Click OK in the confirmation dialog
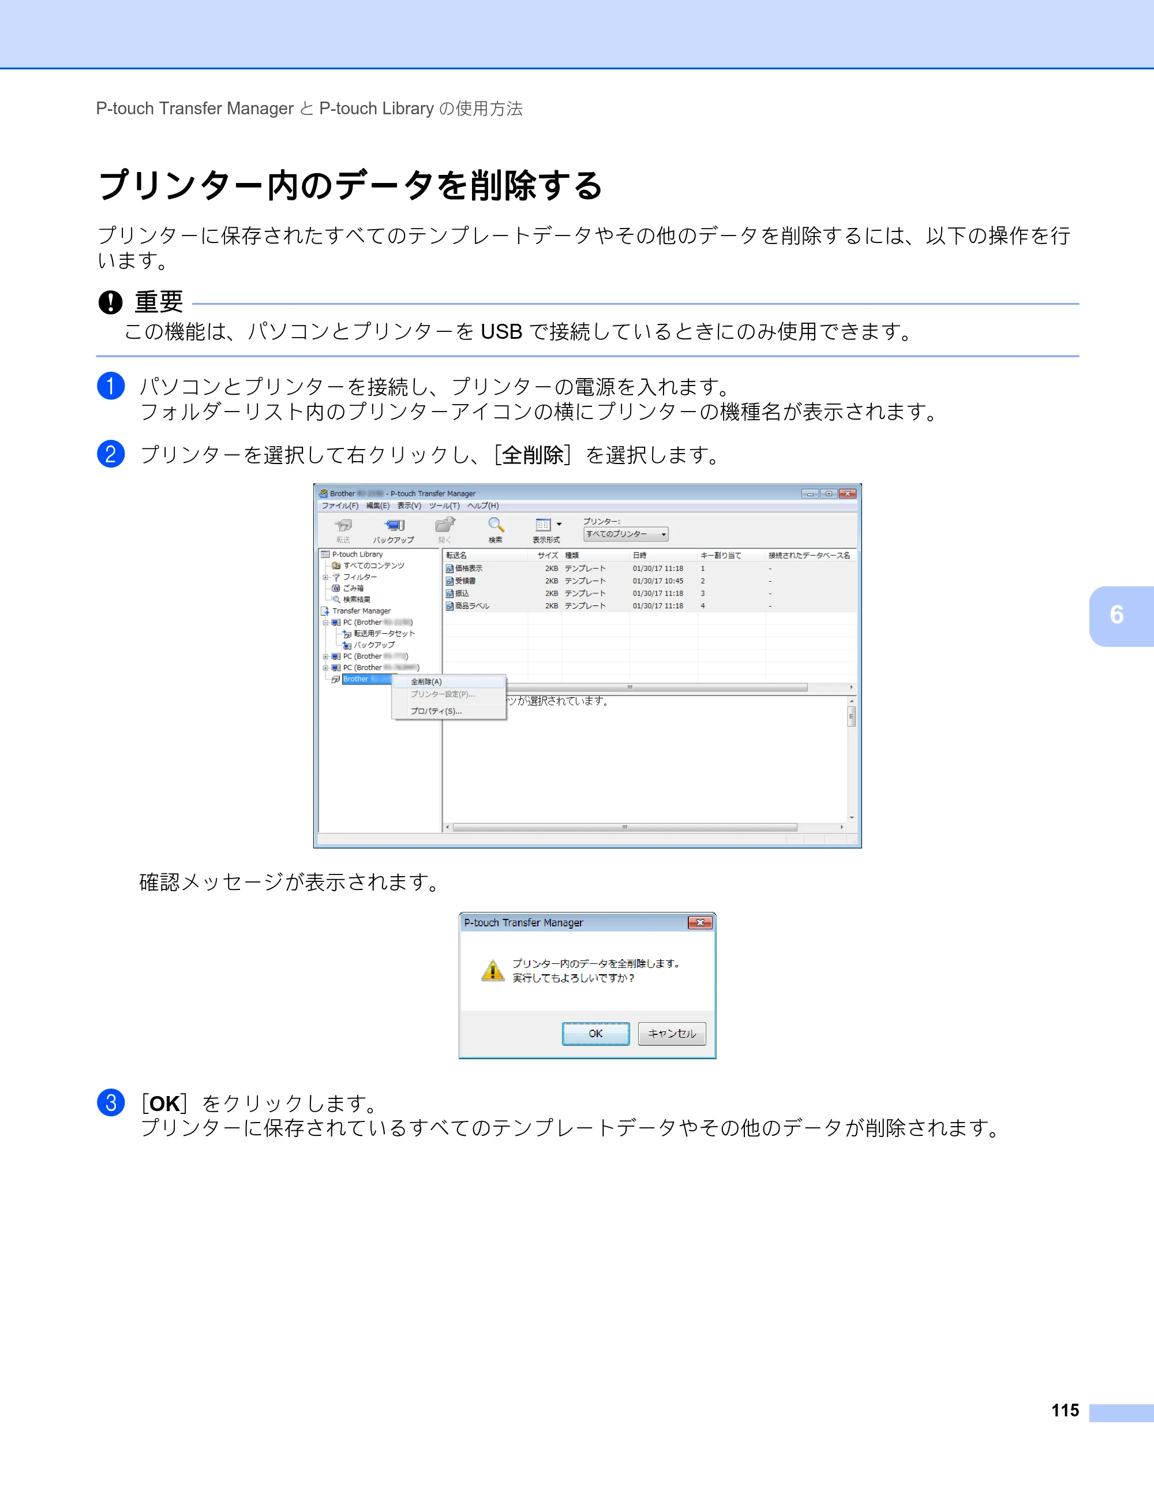 tap(595, 1034)
